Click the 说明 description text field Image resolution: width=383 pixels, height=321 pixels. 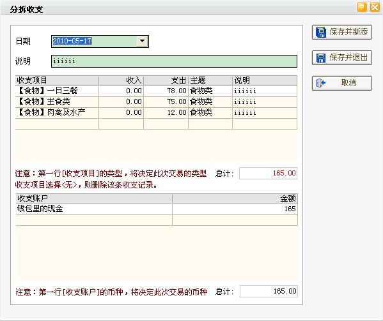(174, 61)
